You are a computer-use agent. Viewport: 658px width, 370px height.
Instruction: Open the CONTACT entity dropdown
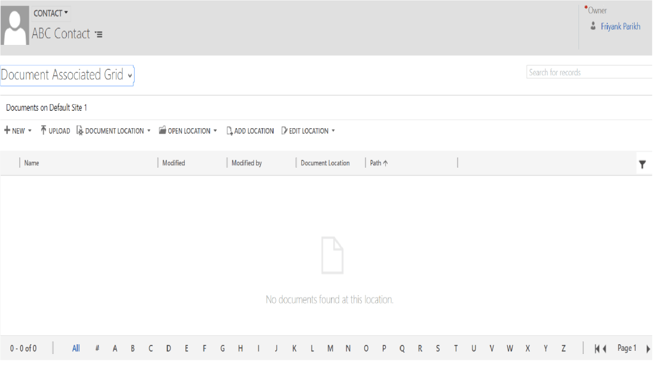pos(51,13)
